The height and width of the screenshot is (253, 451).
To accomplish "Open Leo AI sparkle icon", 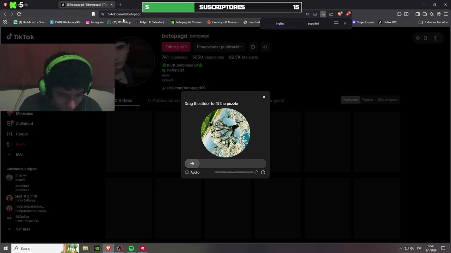I will pyautogui.click(x=432, y=14).
